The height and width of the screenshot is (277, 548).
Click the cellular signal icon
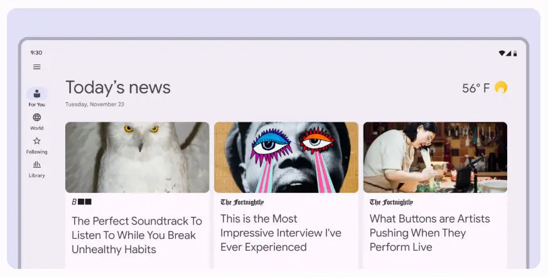(508, 53)
